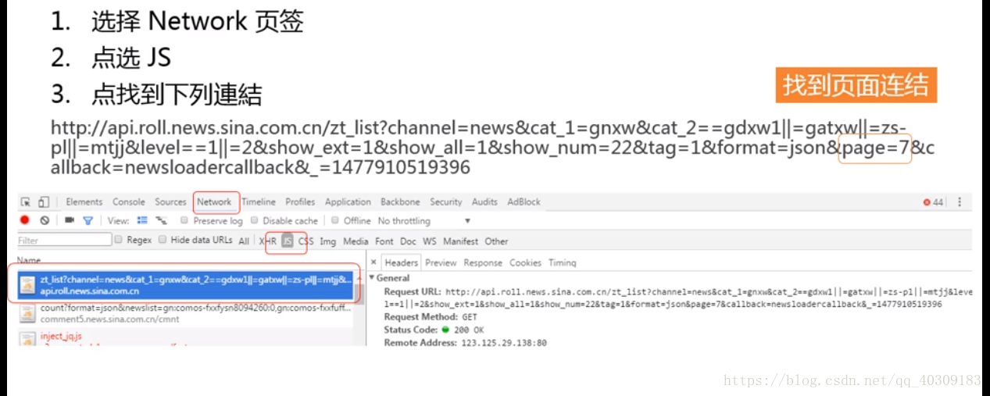The image size is (990, 396).
Task: Filter requests by Img type
Action: pyautogui.click(x=327, y=241)
